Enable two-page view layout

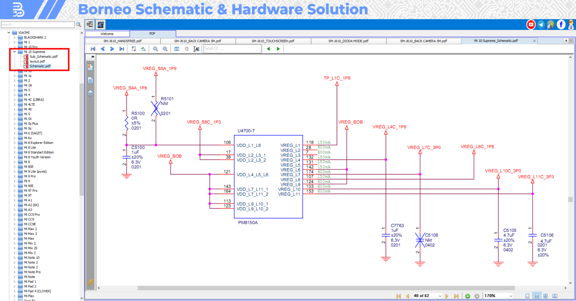tap(555, 295)
